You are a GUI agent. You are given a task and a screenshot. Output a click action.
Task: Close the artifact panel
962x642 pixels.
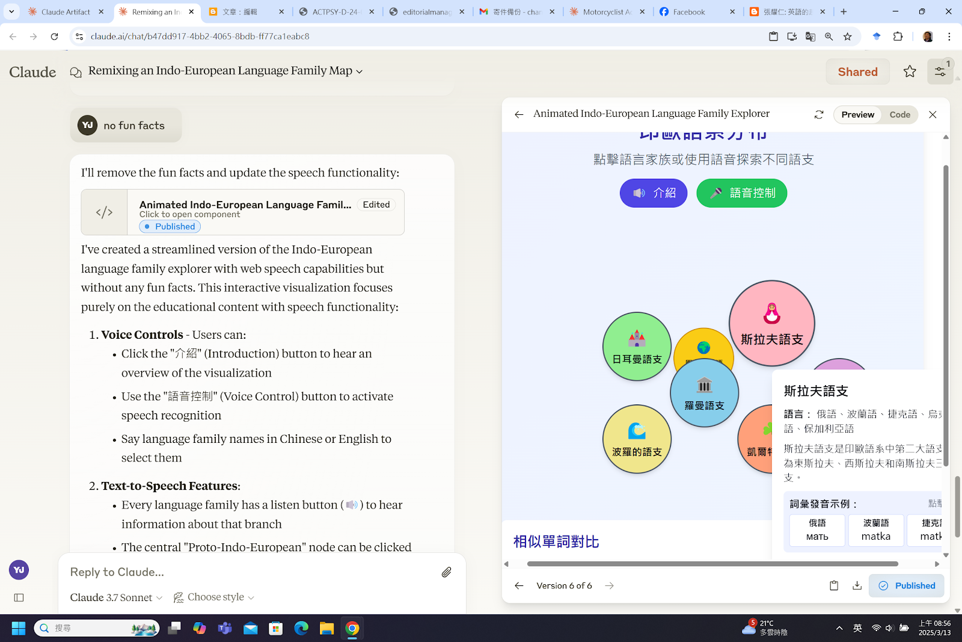(x=933, y=114)
